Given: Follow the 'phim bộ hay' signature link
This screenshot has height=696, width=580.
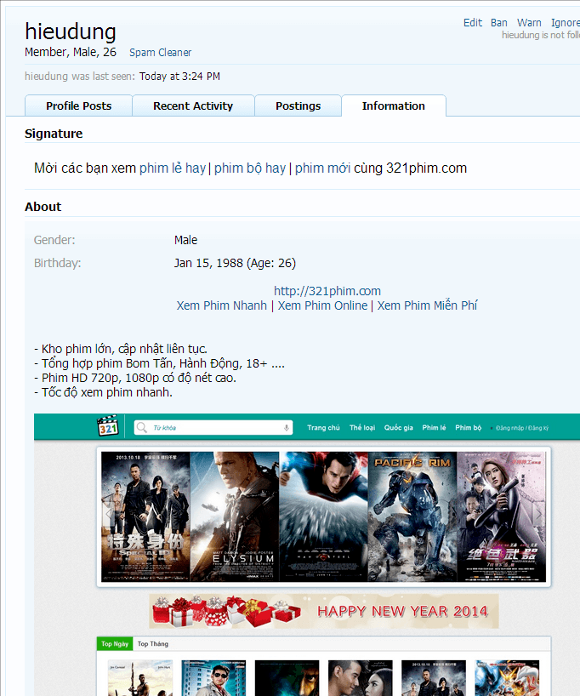Looking at the screenshot, I should pyautogui.click(x=250, y=168).
